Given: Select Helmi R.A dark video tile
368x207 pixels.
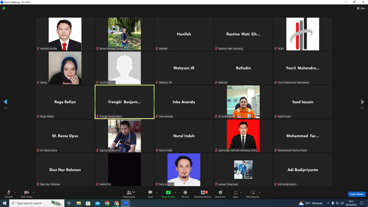Looking at the screenshot, I should click(124, 170).
